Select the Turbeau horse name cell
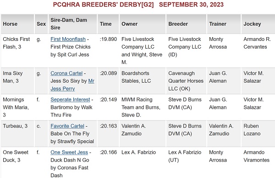Image resolution: width=275 pixels, height=178 pixels. click(x=17, y=133)
